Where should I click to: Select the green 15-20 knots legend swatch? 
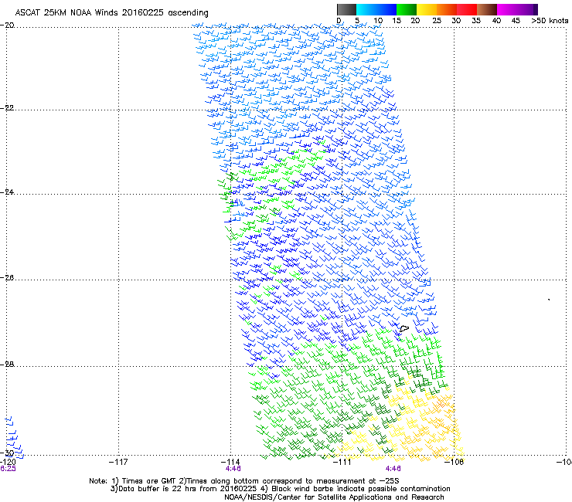click(x=407, y=9)
